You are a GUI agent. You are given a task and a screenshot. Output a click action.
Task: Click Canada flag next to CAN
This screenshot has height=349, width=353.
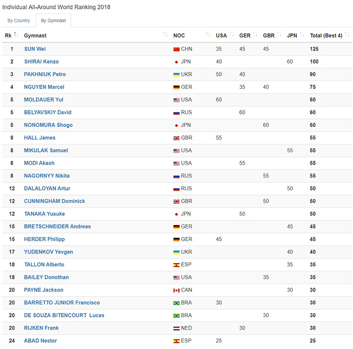(177, 290)
